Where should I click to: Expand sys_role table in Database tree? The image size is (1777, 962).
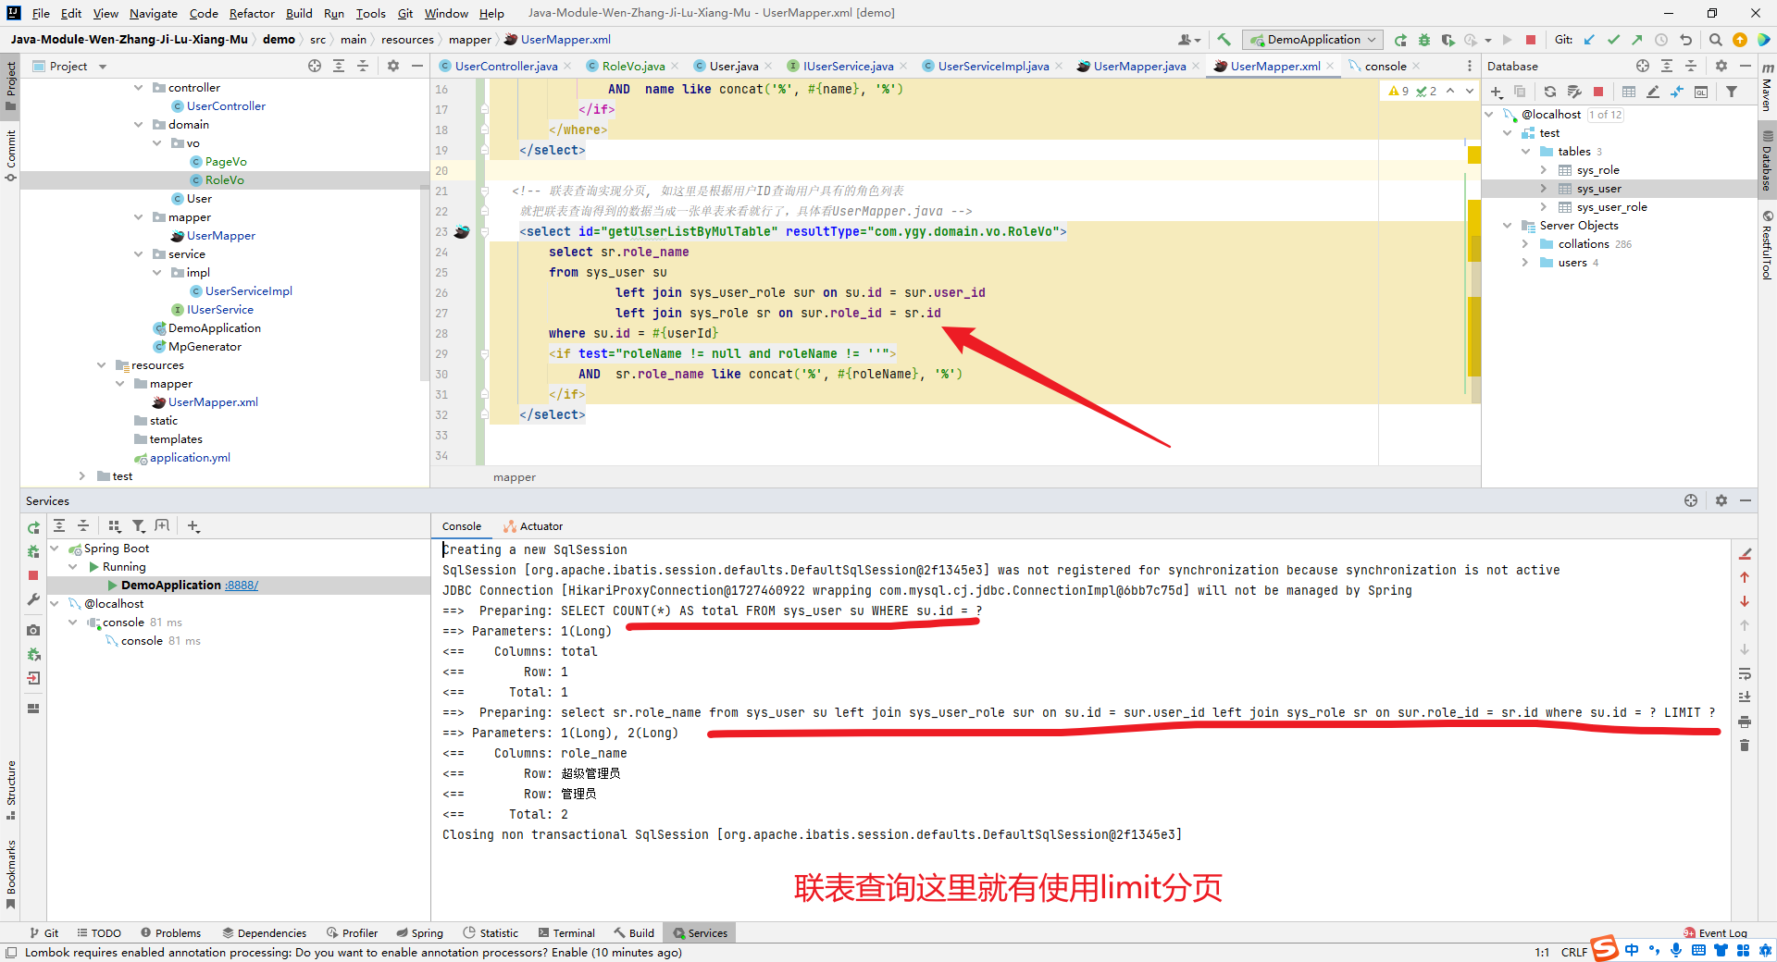coord(1543,170)
